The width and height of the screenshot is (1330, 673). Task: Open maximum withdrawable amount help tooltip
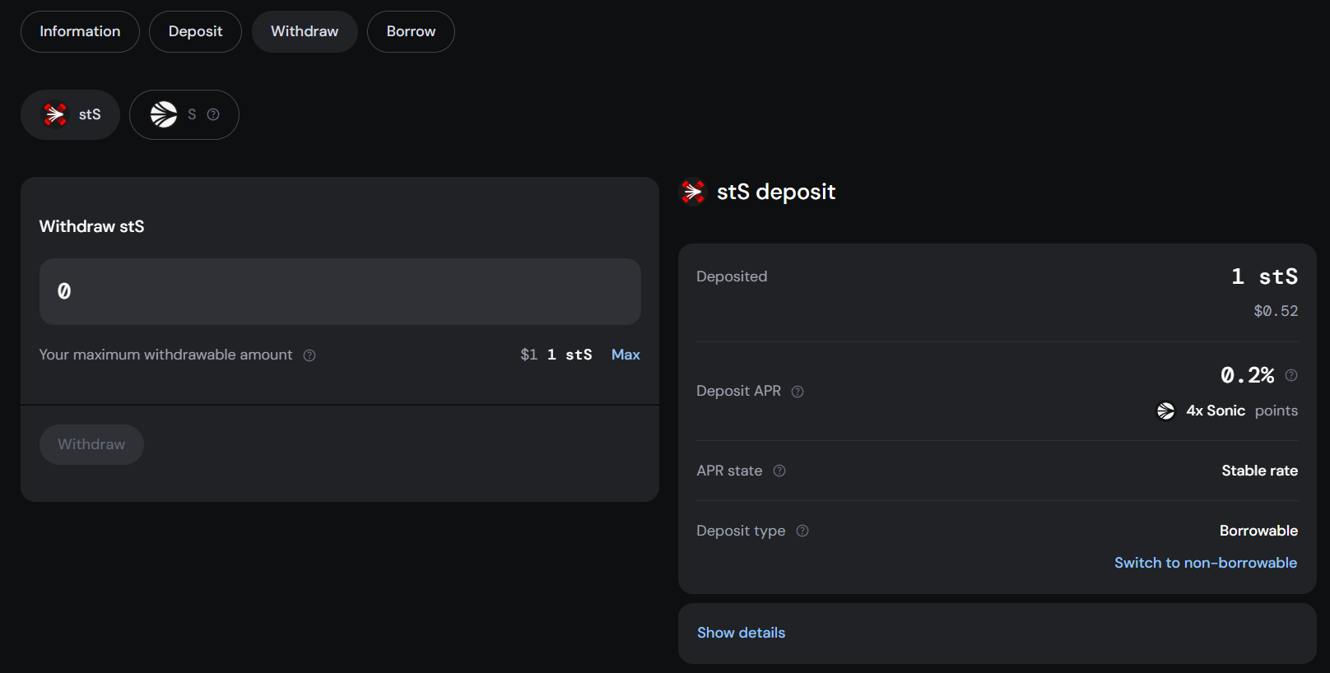click(x=309, y=355)
